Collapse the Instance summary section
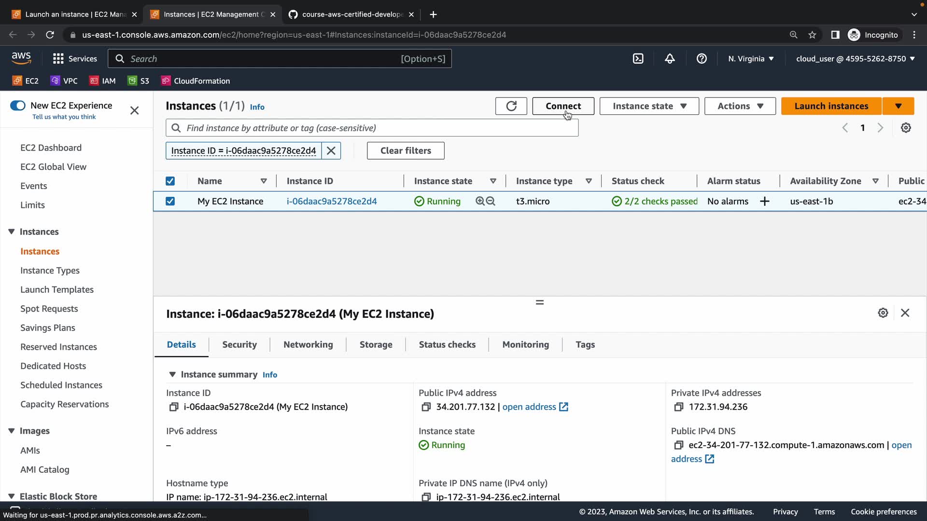The image size is (927, 521). click(x=172, y=374)
